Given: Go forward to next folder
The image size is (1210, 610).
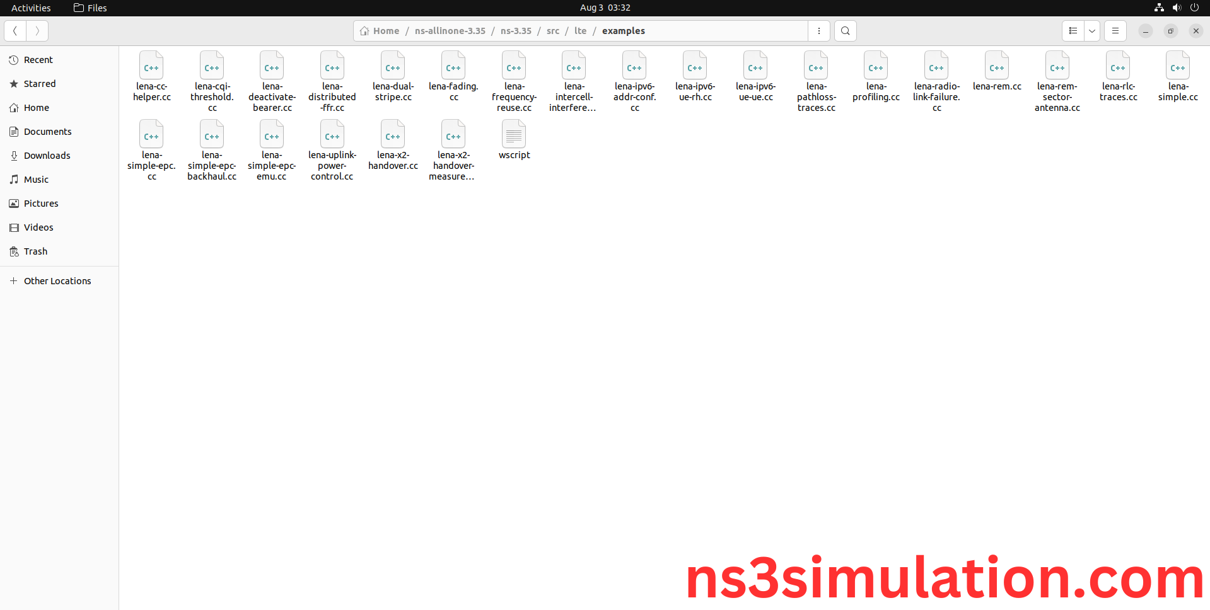Looking at the screenshot, I should click(x=37, y=31).
